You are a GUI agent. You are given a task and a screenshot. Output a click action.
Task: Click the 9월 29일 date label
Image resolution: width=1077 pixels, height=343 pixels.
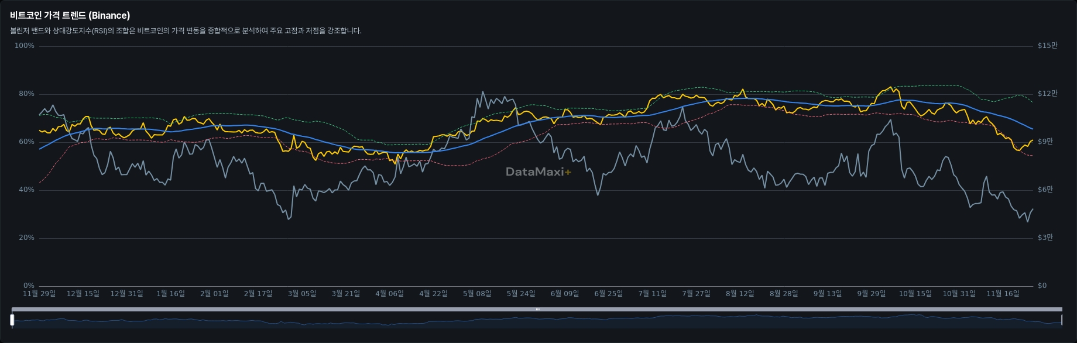click(x=872, y=294)
